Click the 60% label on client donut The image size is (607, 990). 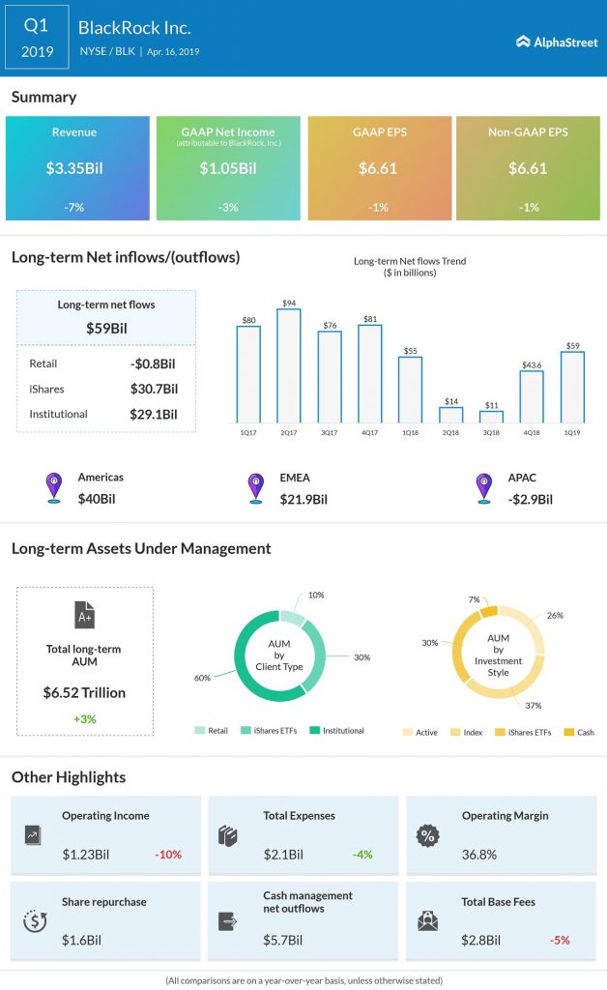coord(202,678)
